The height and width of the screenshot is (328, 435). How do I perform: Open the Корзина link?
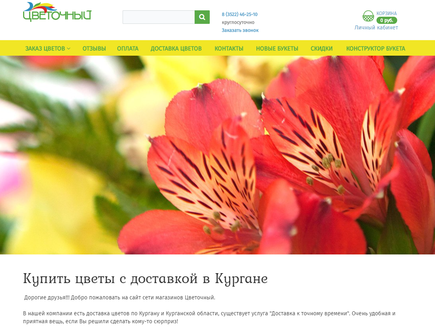386,13
